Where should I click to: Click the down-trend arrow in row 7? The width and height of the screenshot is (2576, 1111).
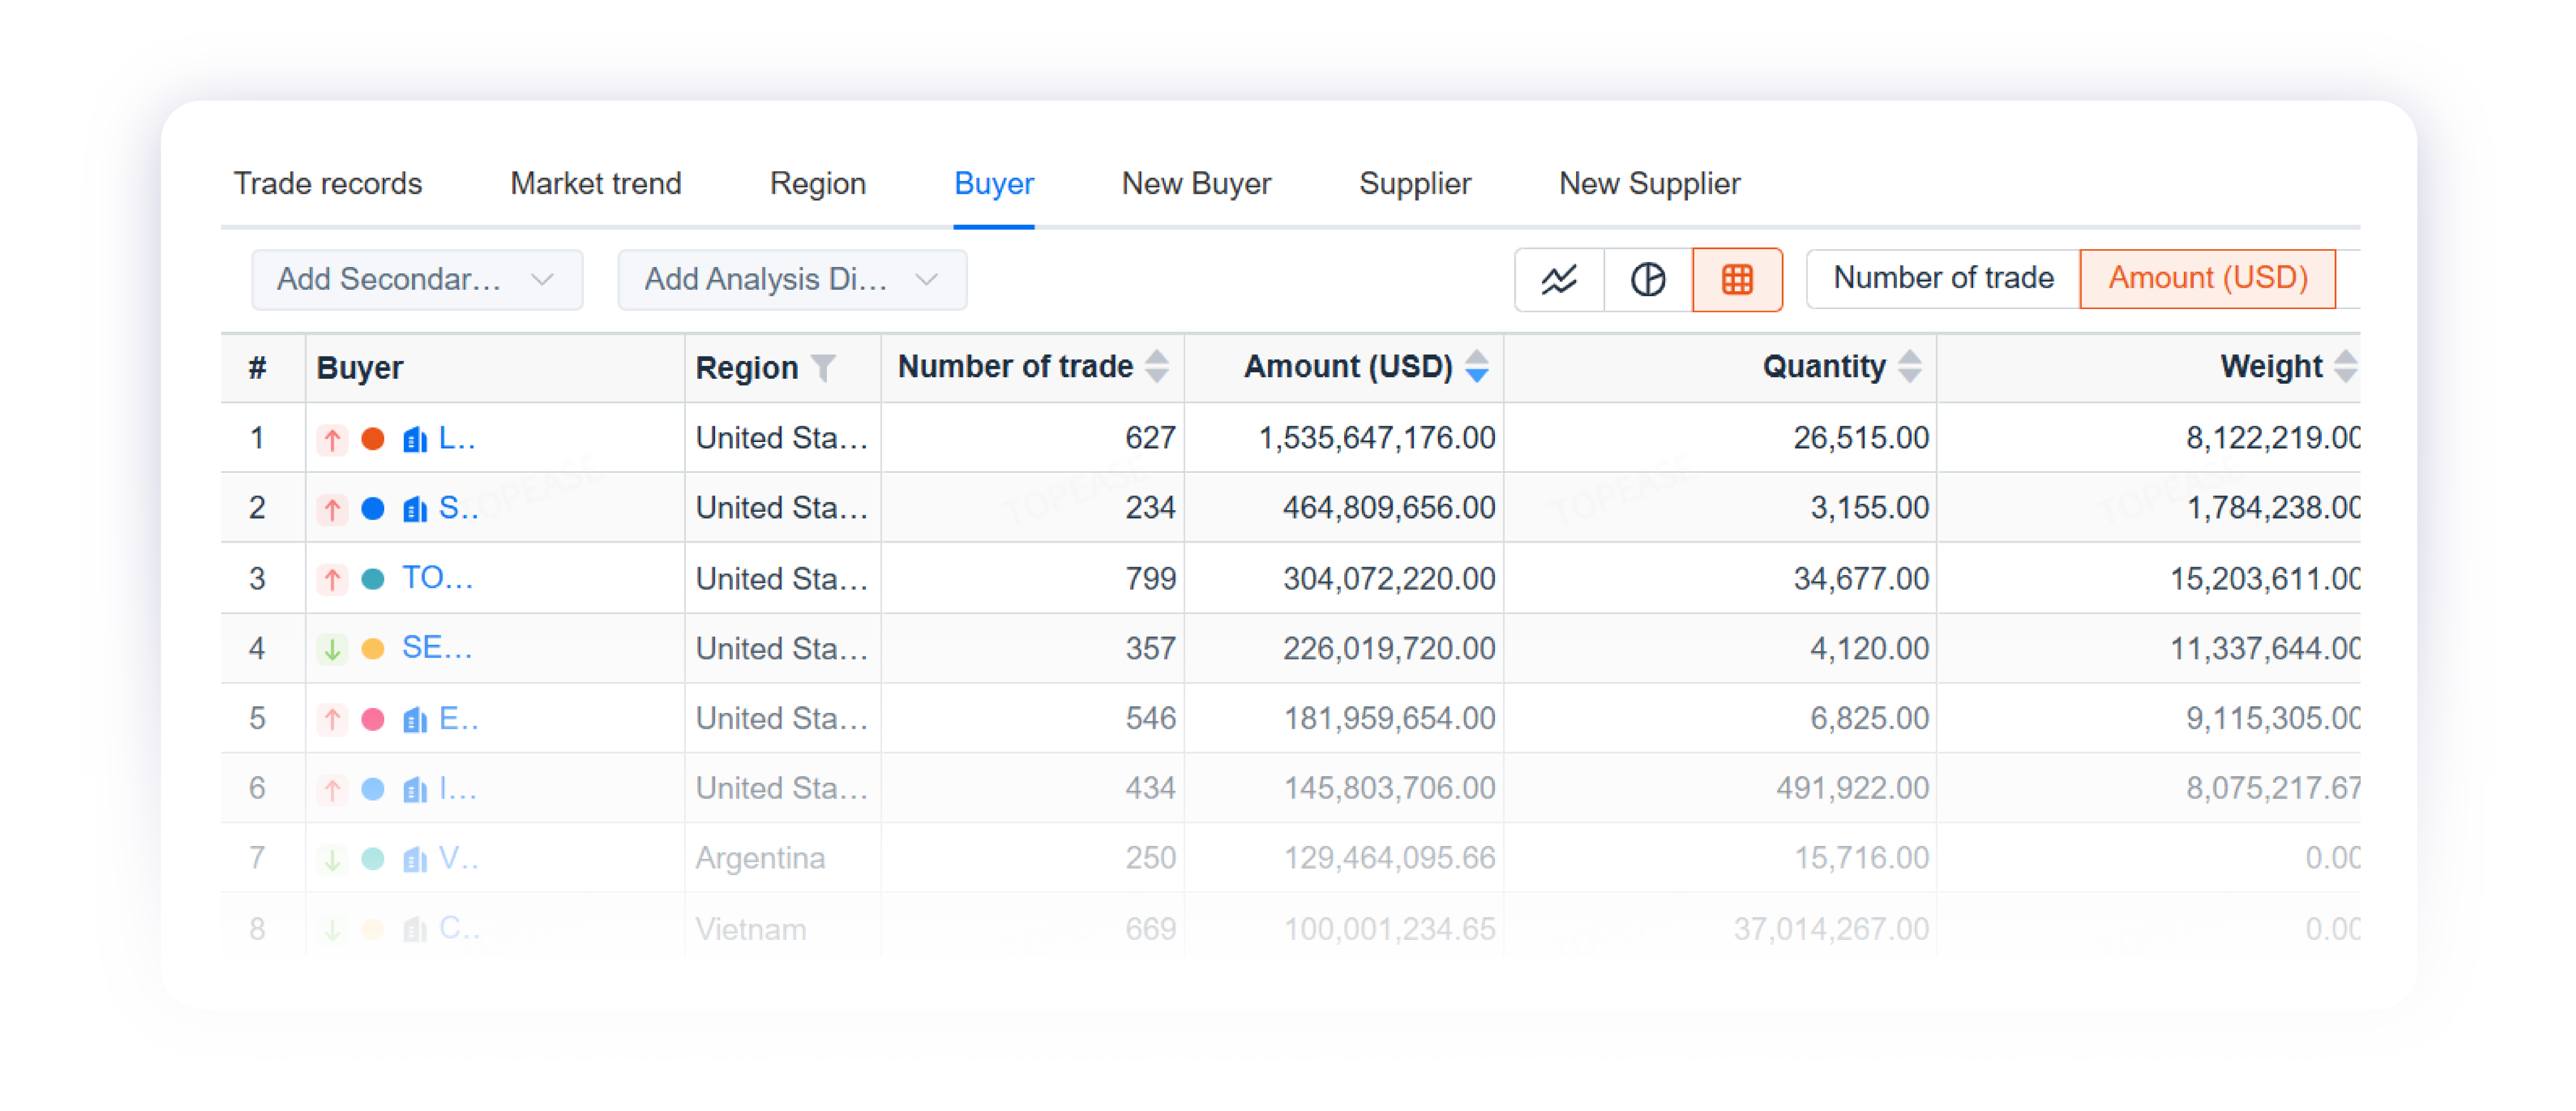[332, 859]
